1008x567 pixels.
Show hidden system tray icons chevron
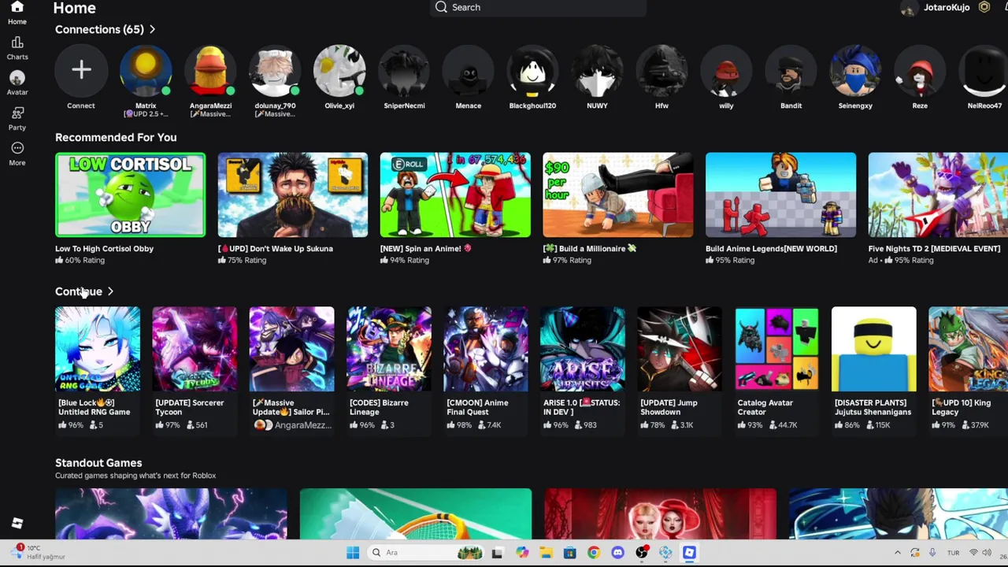[897, 553]
